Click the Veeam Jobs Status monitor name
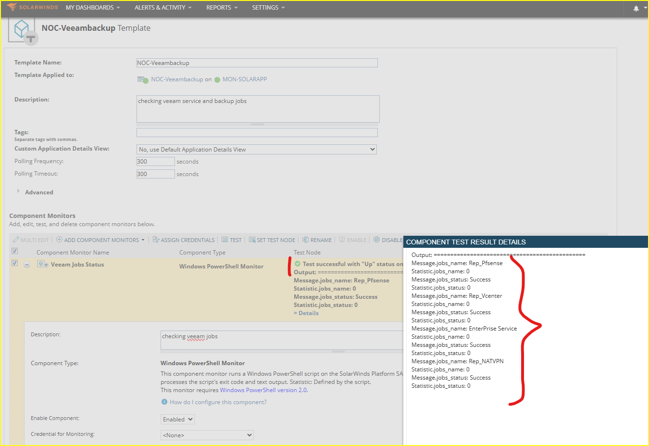 tap(77, 265)
